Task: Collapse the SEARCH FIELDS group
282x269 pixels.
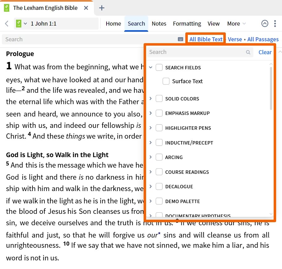Action: pyautogui.click(x=151, y=67)
